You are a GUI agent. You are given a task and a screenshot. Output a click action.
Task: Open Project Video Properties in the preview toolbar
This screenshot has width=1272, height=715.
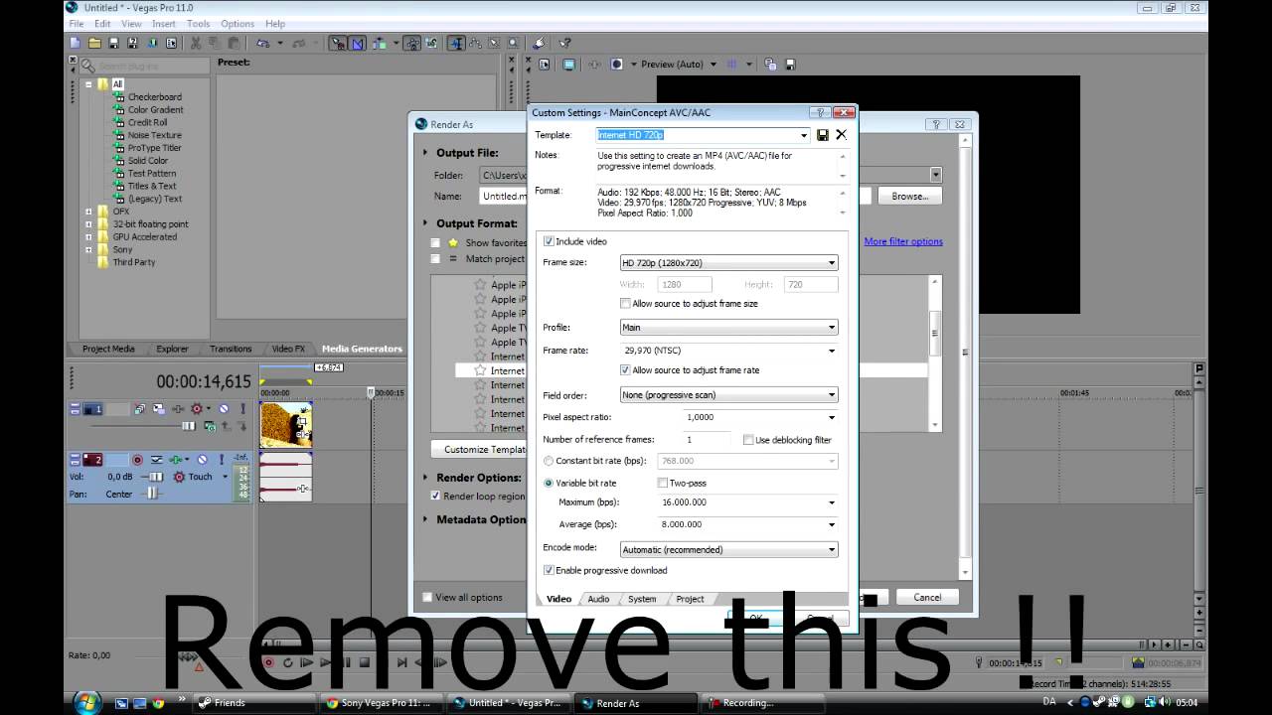(x=544, y=65)
